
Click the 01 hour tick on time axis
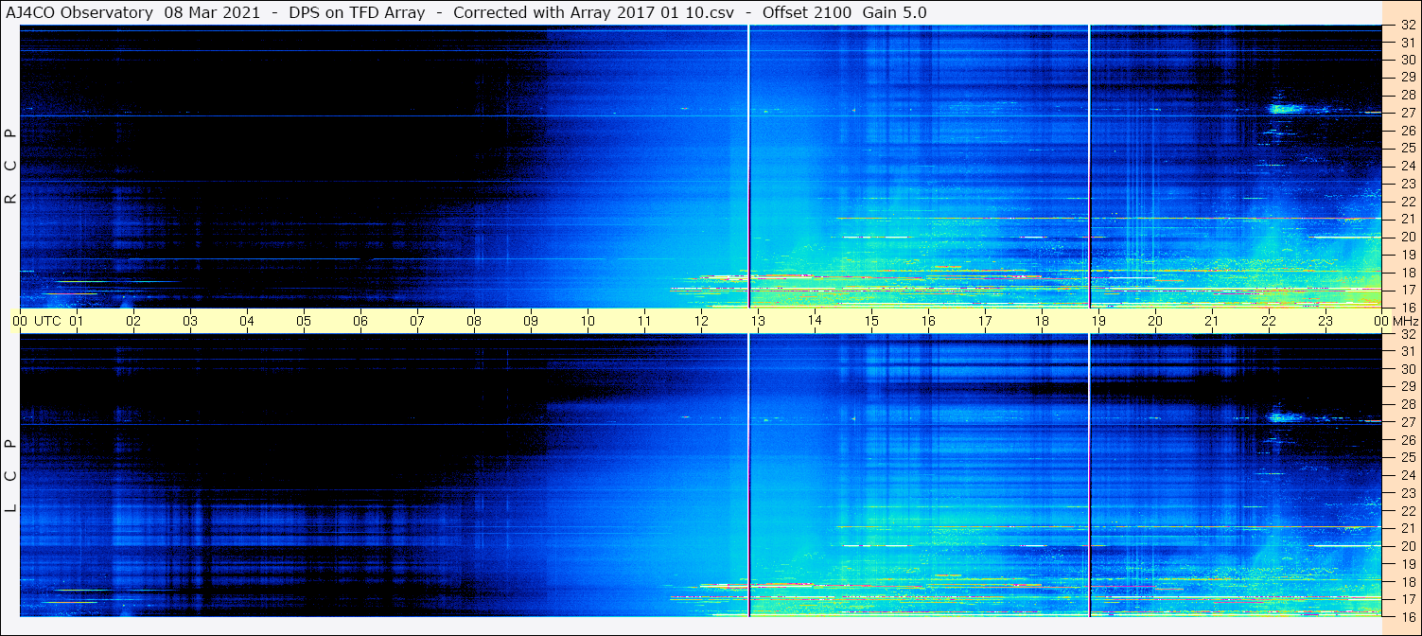[x=77, y=321]
